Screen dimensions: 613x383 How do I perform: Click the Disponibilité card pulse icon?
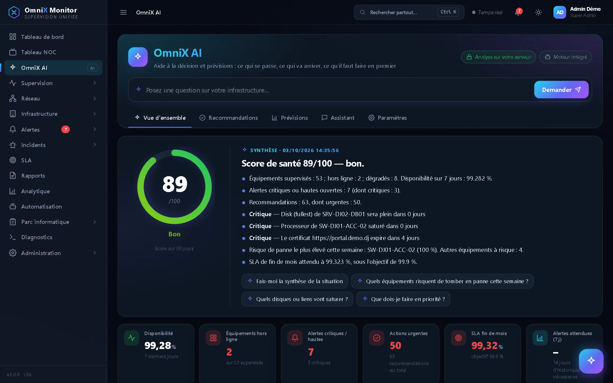pos(131,338)
